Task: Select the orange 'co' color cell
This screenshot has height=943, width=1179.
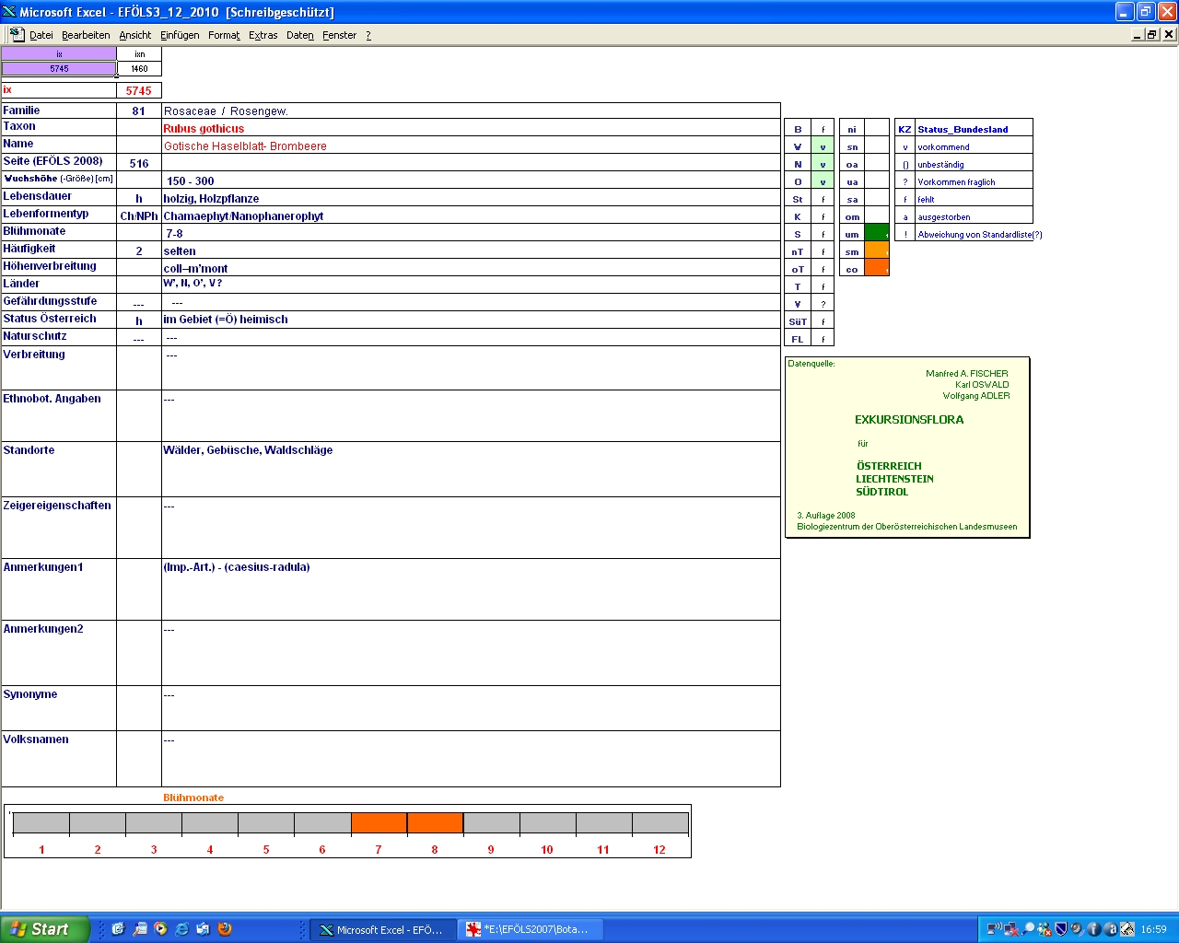Action: pyautogui.click(x=877, y=269)
